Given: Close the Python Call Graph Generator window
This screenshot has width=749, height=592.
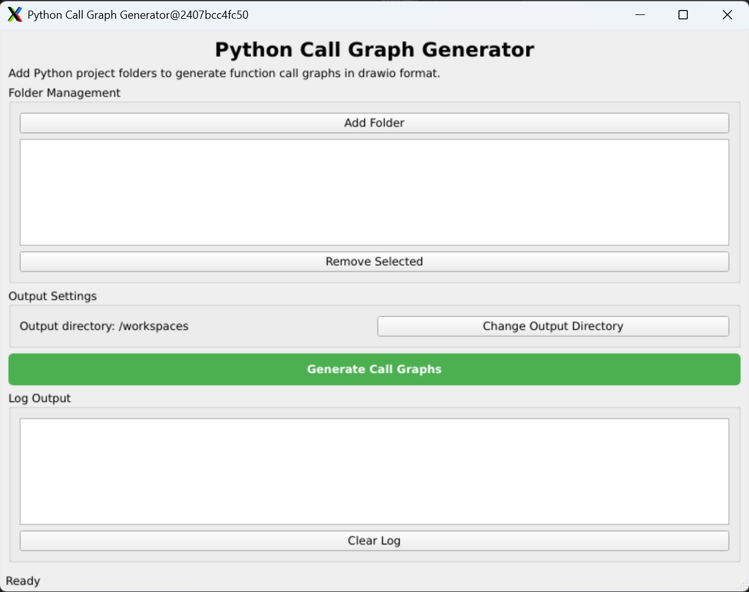Looking at the screenshot, I should tap(727, 14).
